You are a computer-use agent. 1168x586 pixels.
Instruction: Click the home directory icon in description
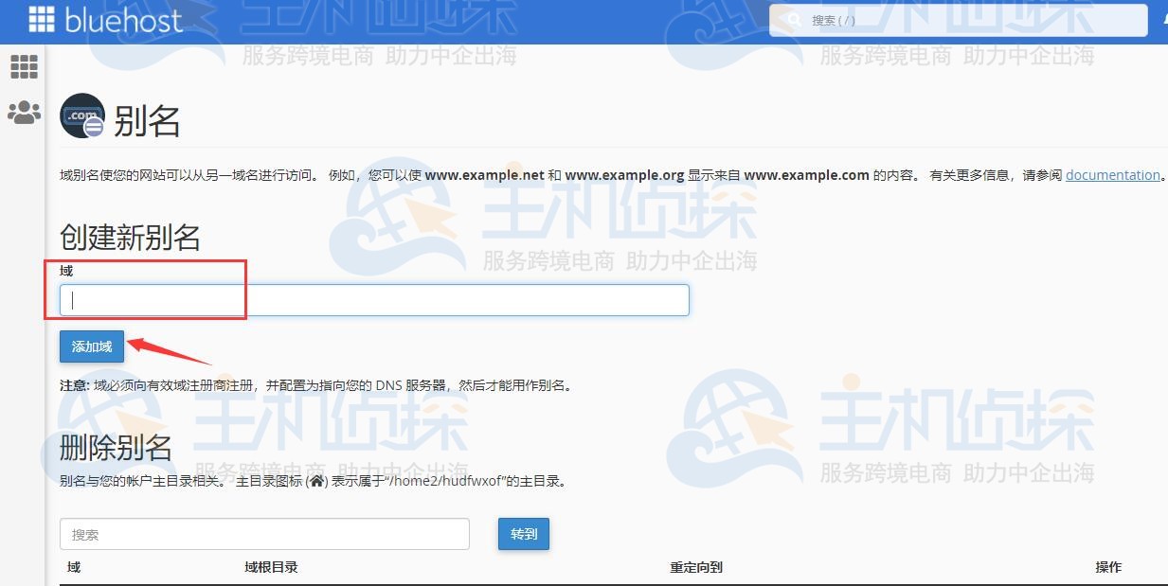pos(317,481)
